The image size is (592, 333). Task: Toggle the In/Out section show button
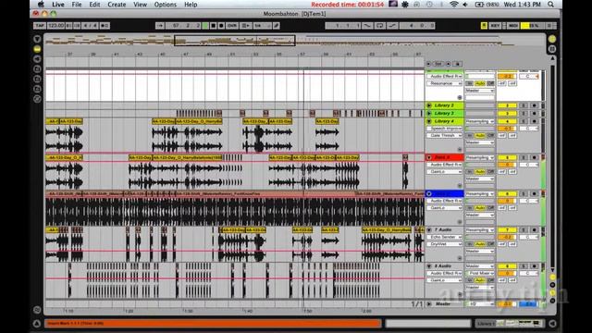click(x=552, y=277)
